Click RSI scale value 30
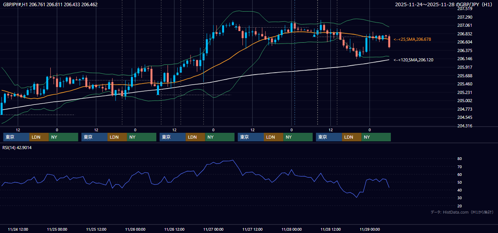The height and width of the screenshot is (233, 498). point(459,198)
